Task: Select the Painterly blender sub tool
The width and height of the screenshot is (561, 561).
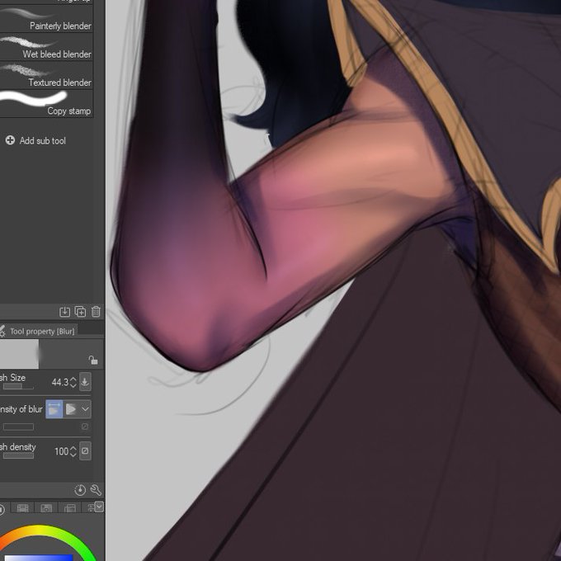Action: pyautogui.click(x=46, y=19)
